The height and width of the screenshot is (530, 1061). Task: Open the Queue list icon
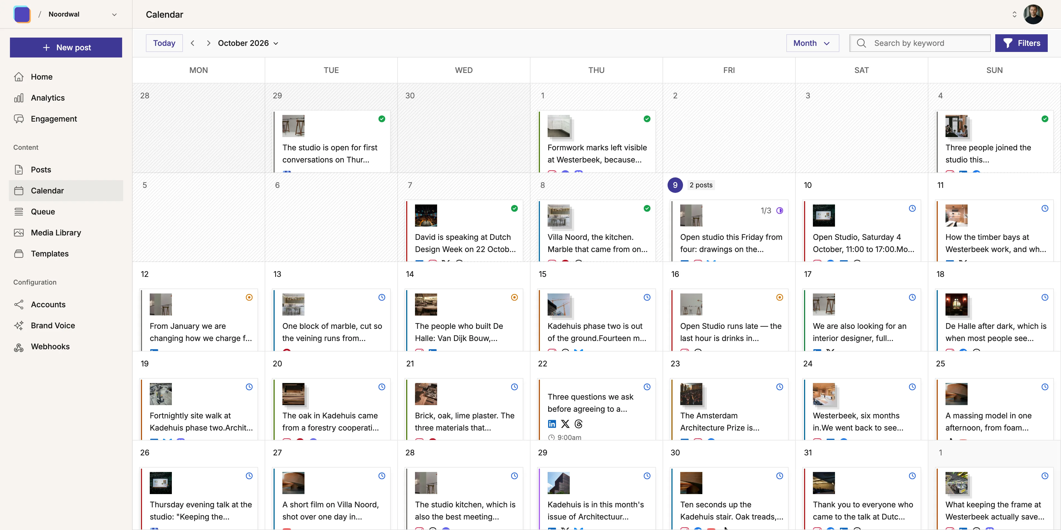[x=19, y=212]
